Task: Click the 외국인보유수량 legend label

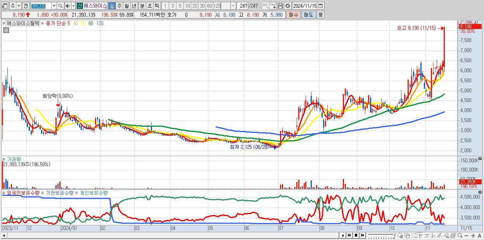Action: click(23, 192)
